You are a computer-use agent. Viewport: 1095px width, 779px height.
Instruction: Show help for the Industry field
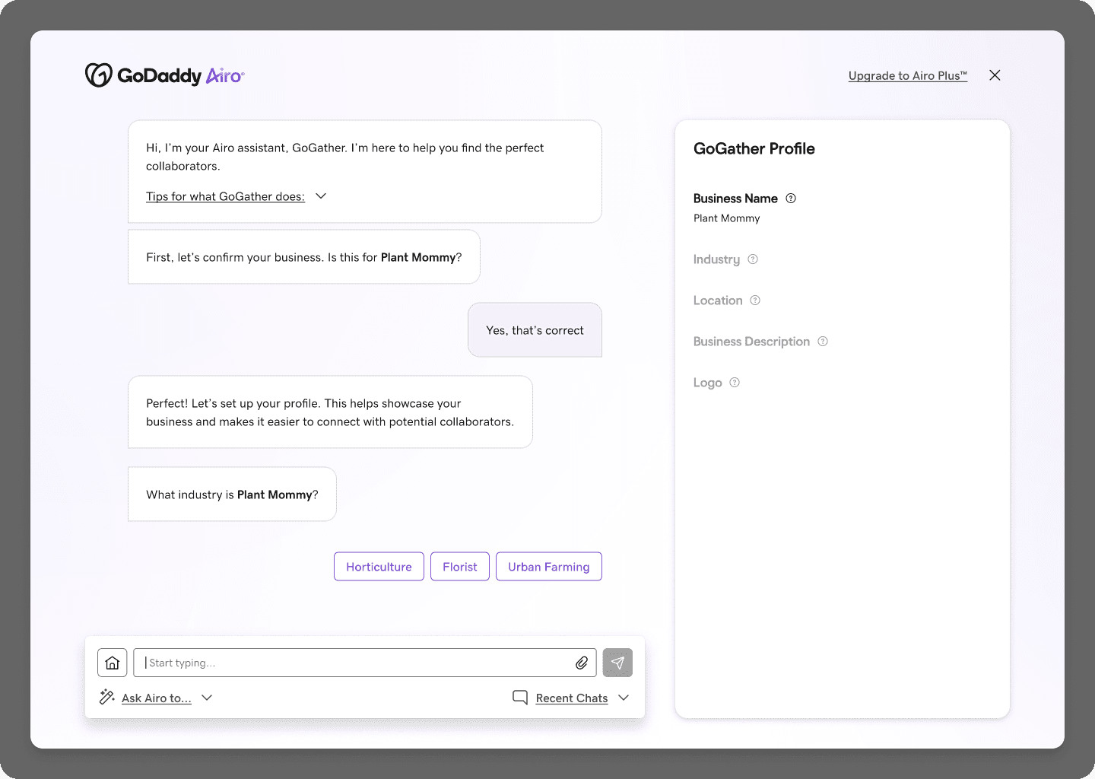[x=753, y=259]
